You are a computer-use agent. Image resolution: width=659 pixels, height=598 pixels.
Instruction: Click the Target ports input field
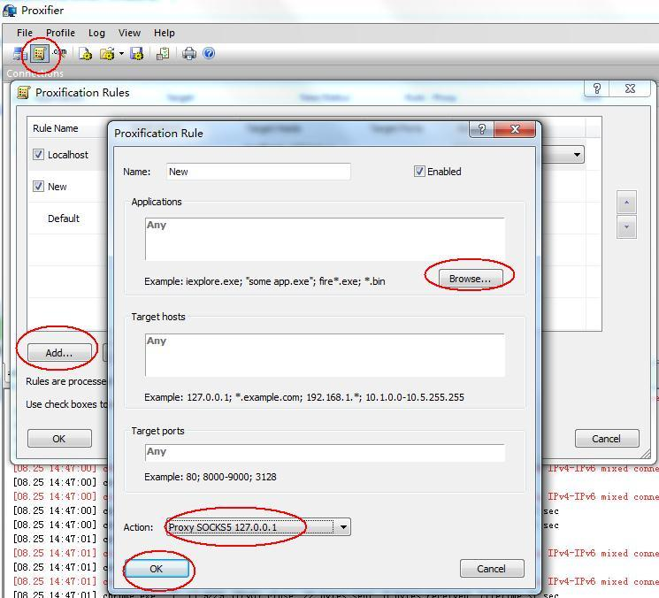click(325, 453)
